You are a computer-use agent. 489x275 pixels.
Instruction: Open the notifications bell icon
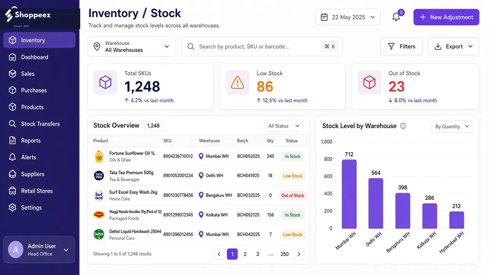point(396,17)
